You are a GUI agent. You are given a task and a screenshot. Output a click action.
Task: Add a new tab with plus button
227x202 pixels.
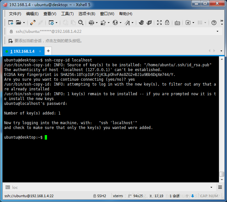click(x=48, y=51)
